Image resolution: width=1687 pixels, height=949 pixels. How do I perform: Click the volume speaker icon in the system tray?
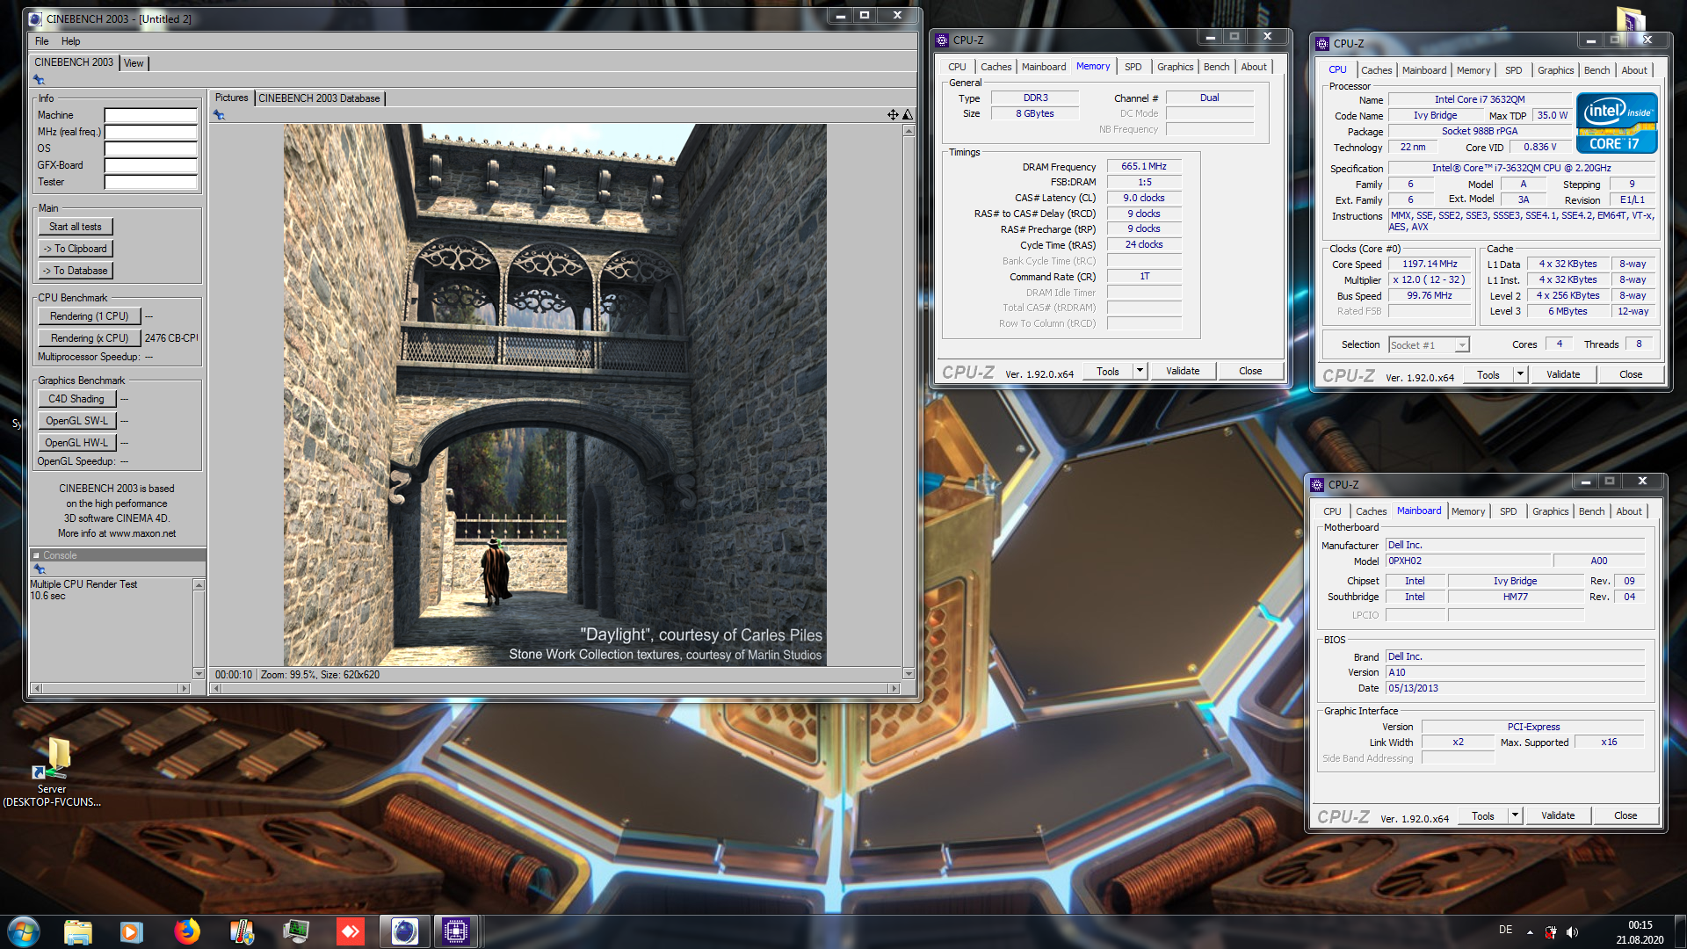tap(1572, 932)
